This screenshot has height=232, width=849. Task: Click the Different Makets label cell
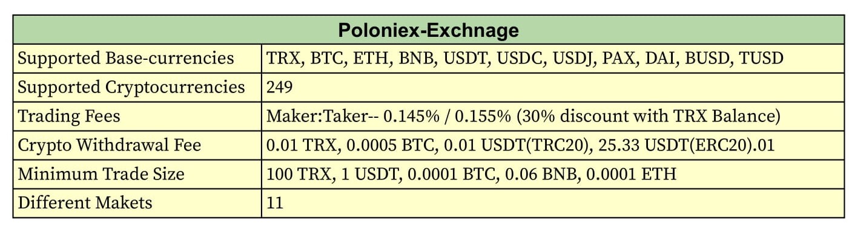(x=137, y=203)
